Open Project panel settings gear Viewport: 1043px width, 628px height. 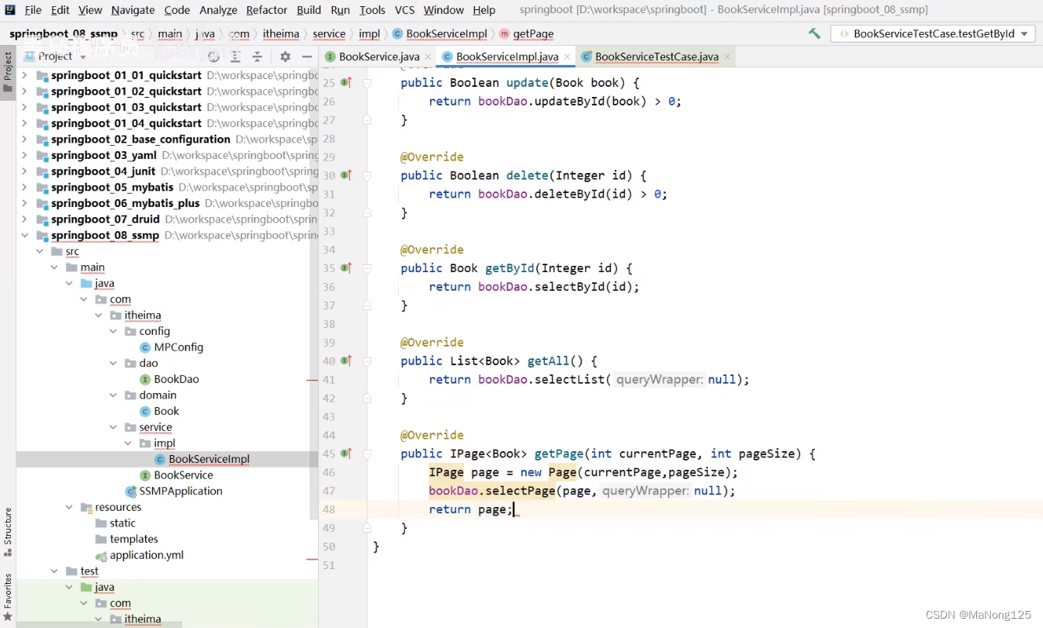(285, 57)
